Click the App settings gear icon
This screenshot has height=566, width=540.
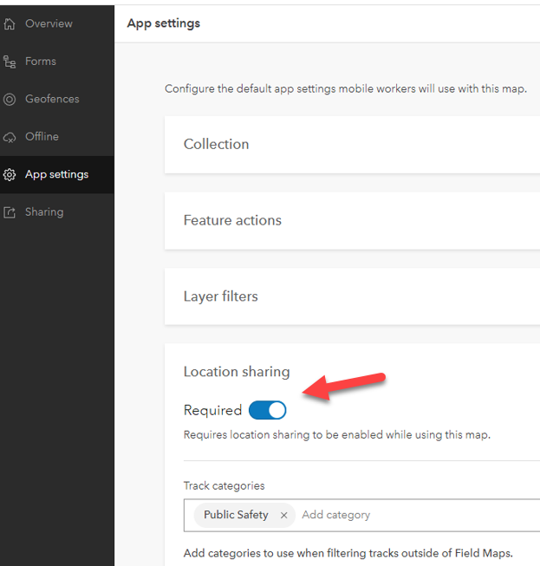coord(10,174)
